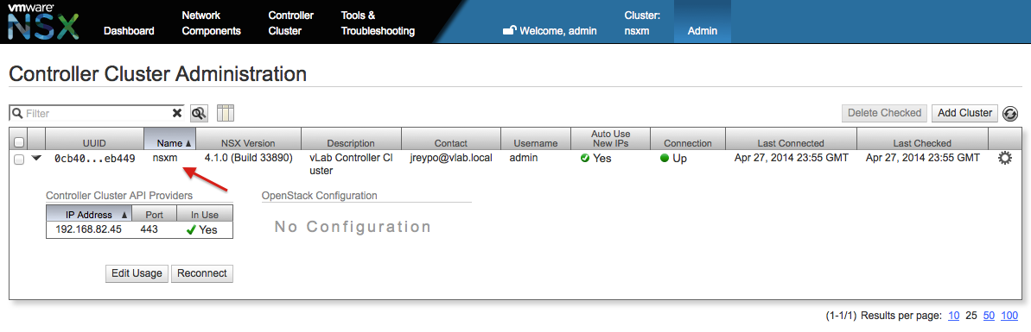Collapse the nsxm row details

[36, 158]
